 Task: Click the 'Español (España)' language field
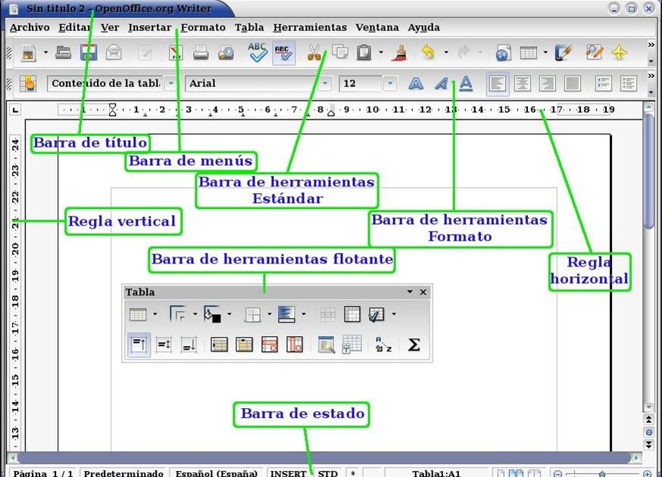(x=216, y=472)
